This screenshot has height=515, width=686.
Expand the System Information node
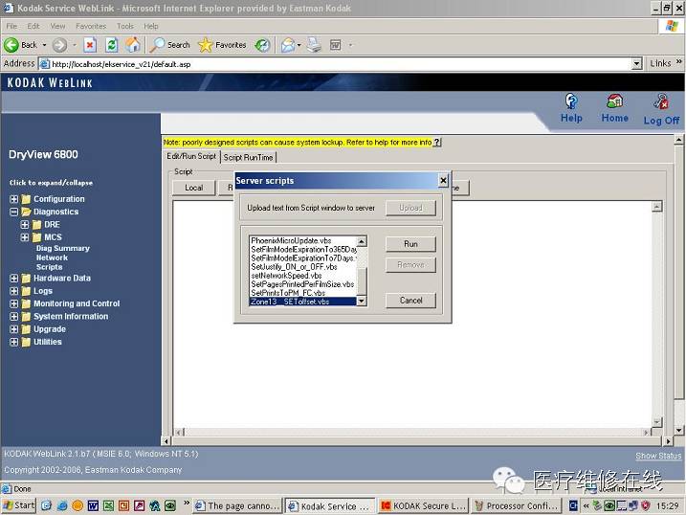14,316
